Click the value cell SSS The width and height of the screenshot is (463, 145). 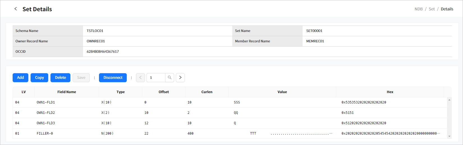pos(237,102)
